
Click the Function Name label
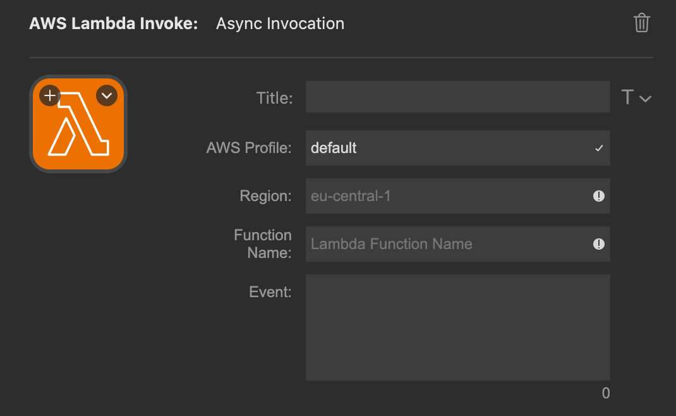[x=263, y=244]
